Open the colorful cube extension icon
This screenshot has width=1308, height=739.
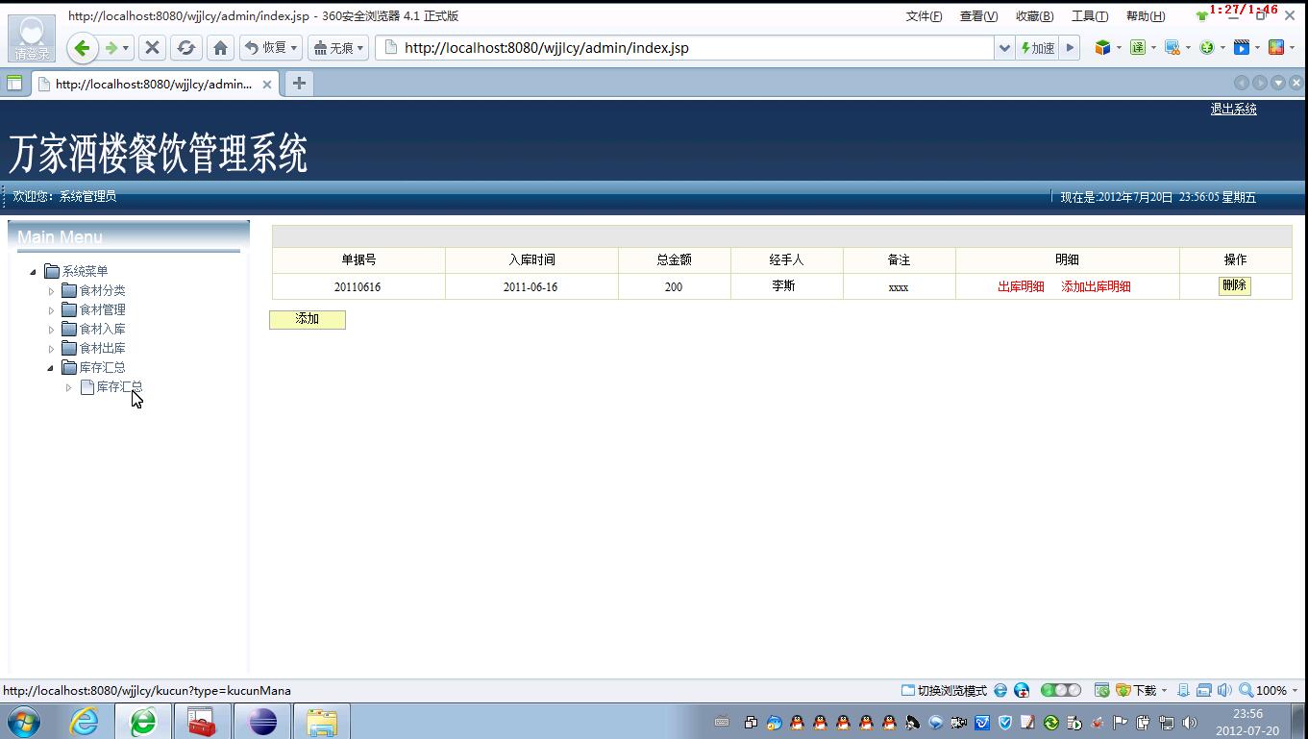click(1102, 47)
